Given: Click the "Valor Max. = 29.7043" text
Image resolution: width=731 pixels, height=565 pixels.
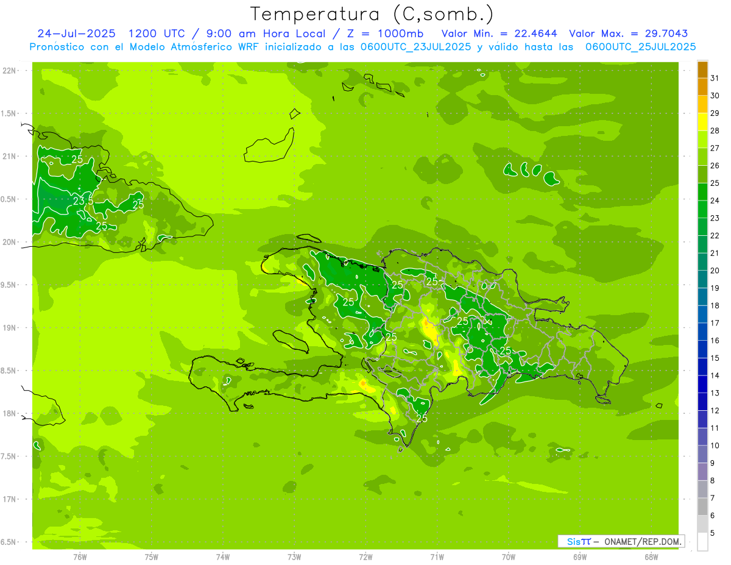Looking at the screenshot, I should pyautogui.click(x=628, y=34).
